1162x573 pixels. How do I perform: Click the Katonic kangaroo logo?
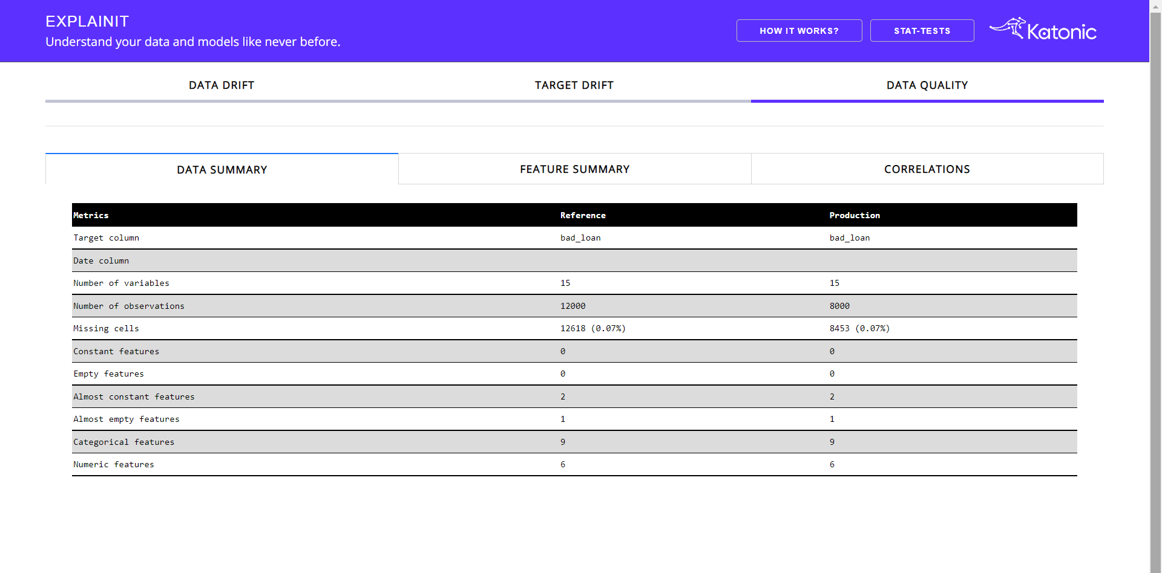[1043, 29]
